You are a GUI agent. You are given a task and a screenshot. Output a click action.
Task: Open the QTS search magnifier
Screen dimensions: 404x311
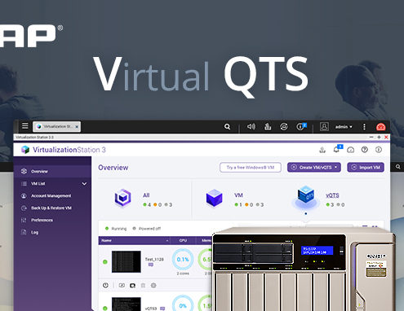[227, 127]
